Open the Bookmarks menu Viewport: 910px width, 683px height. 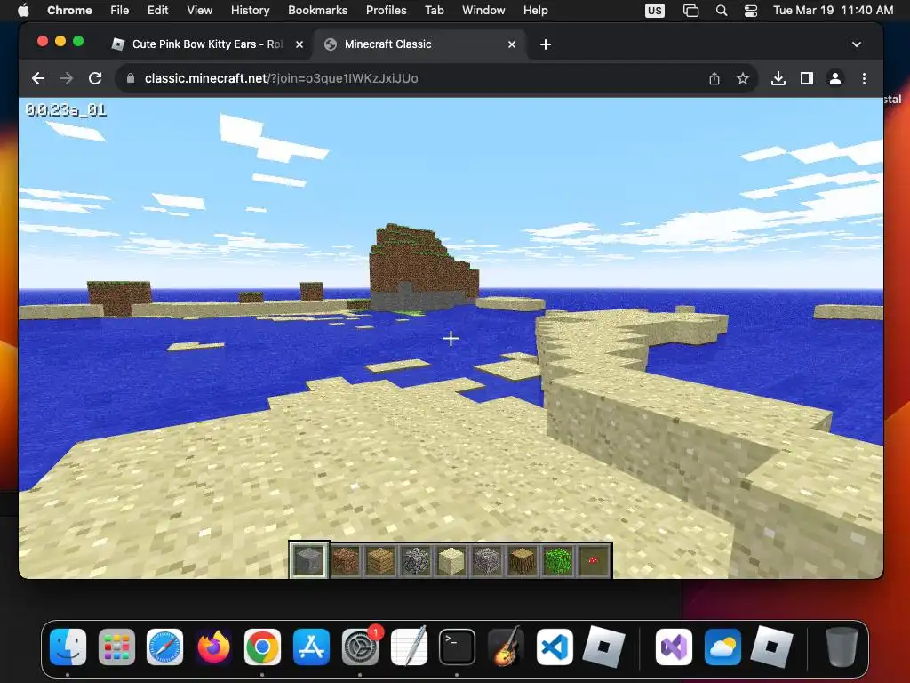(317, 11)
